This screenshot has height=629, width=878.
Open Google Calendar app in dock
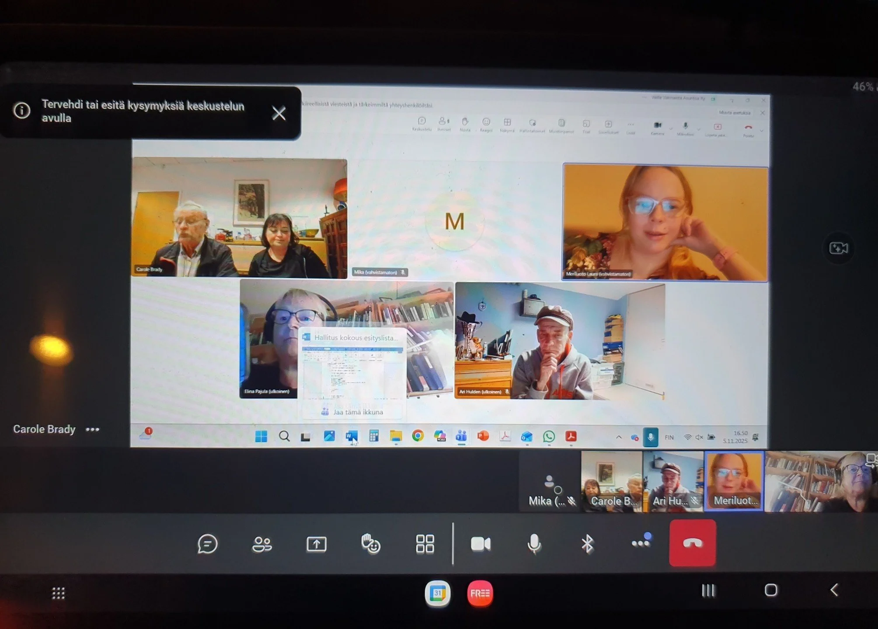(437, 593)
